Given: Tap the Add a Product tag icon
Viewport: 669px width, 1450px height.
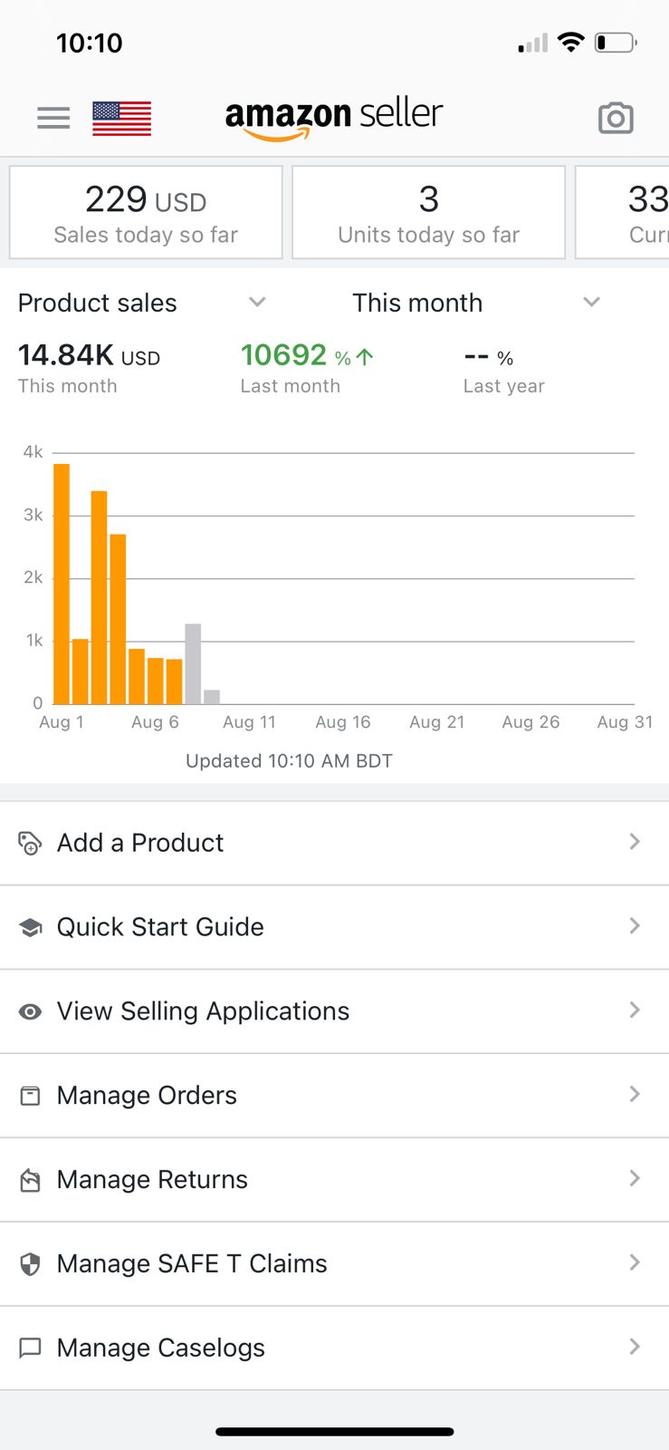Looking at the screenshot, I should [30, 843].
